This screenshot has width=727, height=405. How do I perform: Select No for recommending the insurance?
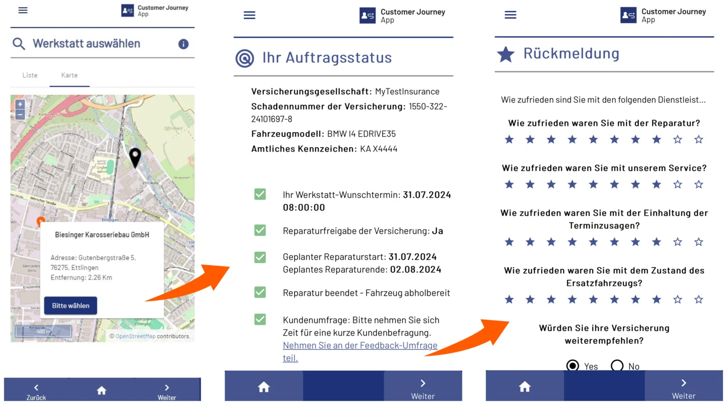pos(617,366)
